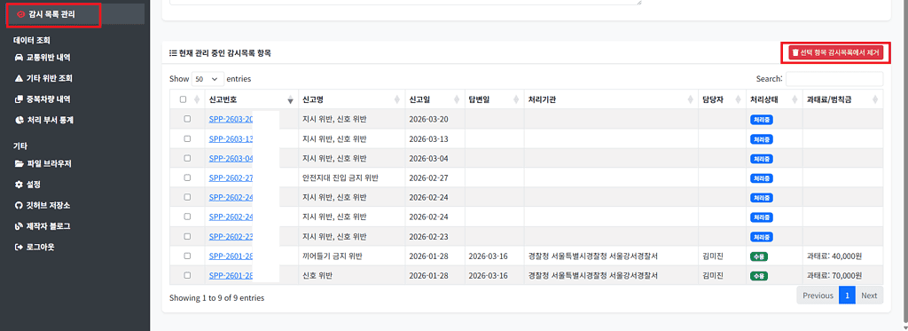Click the folder icon for 파일 브라우저
The height and width of the screenshot is (331, 908).
(19, 163)
